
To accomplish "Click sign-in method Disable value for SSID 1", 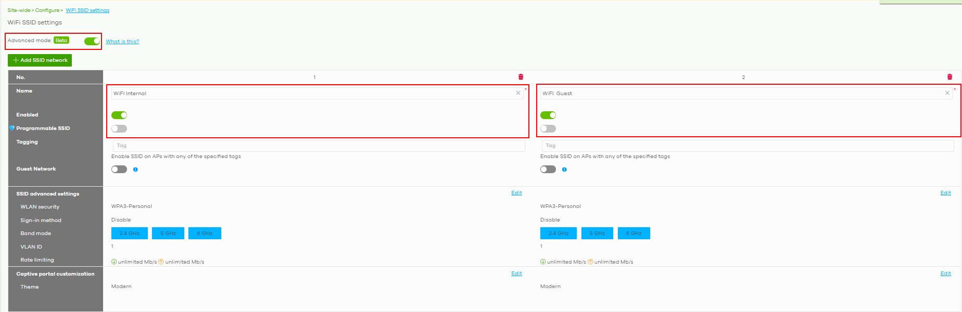I will [x=121, y=220].
